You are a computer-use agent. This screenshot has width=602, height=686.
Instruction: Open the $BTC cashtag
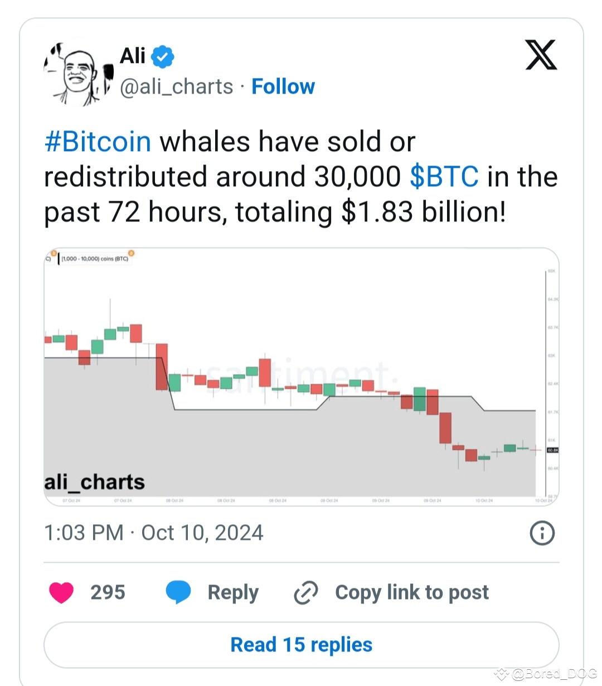point(444,177)
